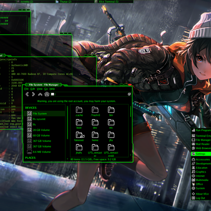Open the Go menu in File Manager
The height and width of the screenshot is (211, 211).
click(x=46, y=89)
